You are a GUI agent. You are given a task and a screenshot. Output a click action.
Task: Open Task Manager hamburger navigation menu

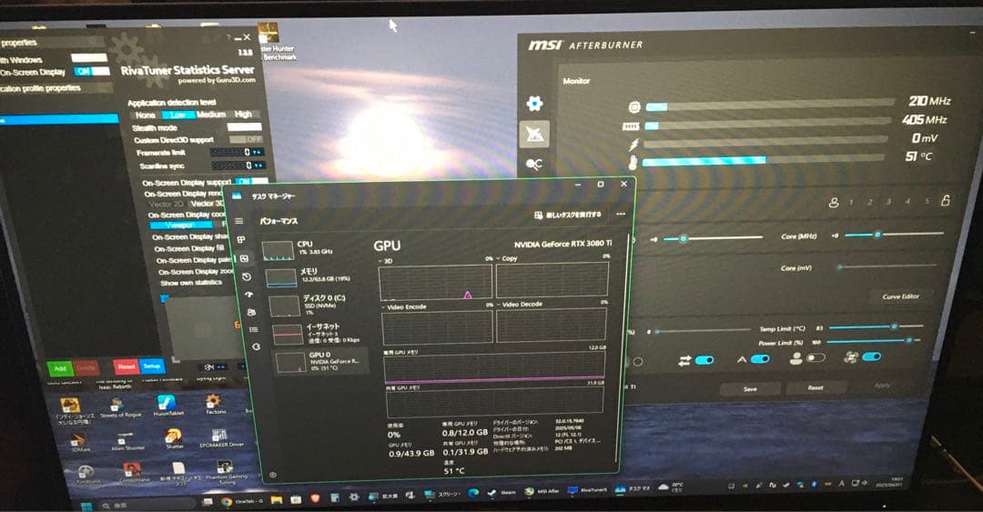point(238,221)
